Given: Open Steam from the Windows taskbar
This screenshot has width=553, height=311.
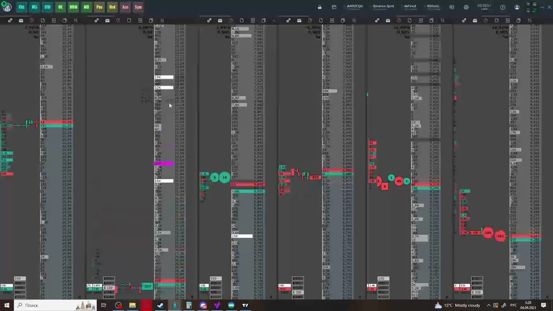Looking at the screenshot, I should 160,305.
